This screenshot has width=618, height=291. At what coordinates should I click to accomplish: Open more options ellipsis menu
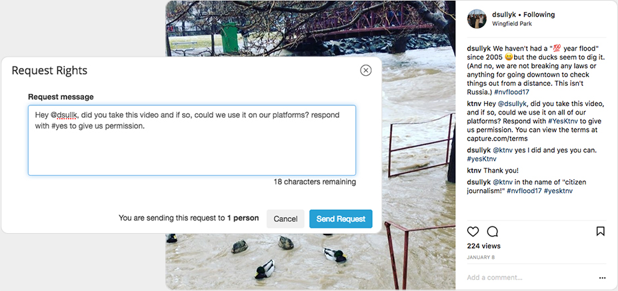[x=602, y=278]
